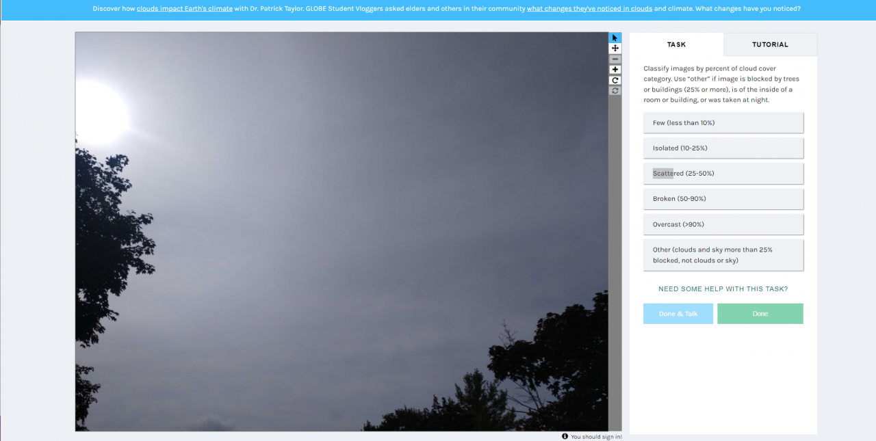876x441 pixels.
Task: Select Other (blocked, not clouds or sky)
Action: (x=723, y=255)
